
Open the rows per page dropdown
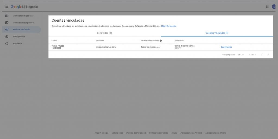241,55
